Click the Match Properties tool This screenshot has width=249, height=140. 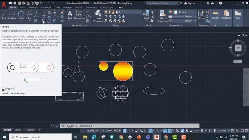pos(163,16)
